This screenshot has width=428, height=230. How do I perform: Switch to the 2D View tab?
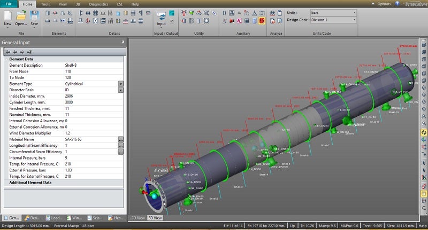(x=137, y=218)
